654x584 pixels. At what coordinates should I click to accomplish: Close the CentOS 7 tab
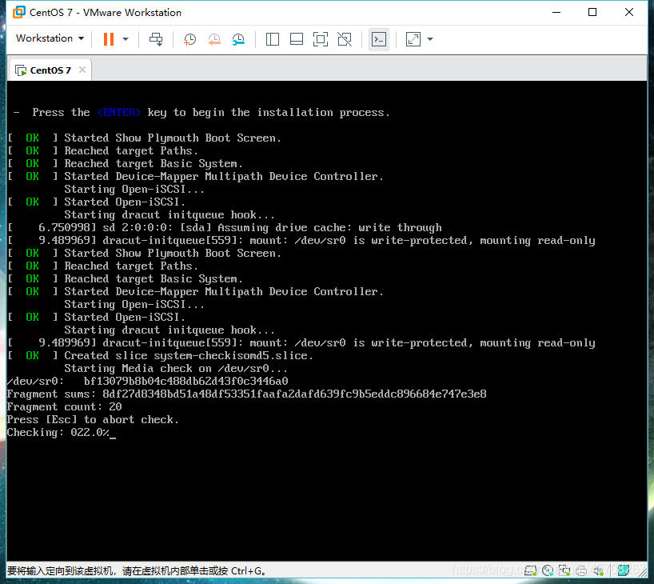pyautogui.click(x=82, y=70)
